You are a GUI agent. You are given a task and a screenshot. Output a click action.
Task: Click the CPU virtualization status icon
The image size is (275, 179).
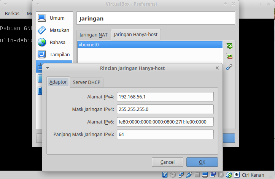tap(221, 175)
